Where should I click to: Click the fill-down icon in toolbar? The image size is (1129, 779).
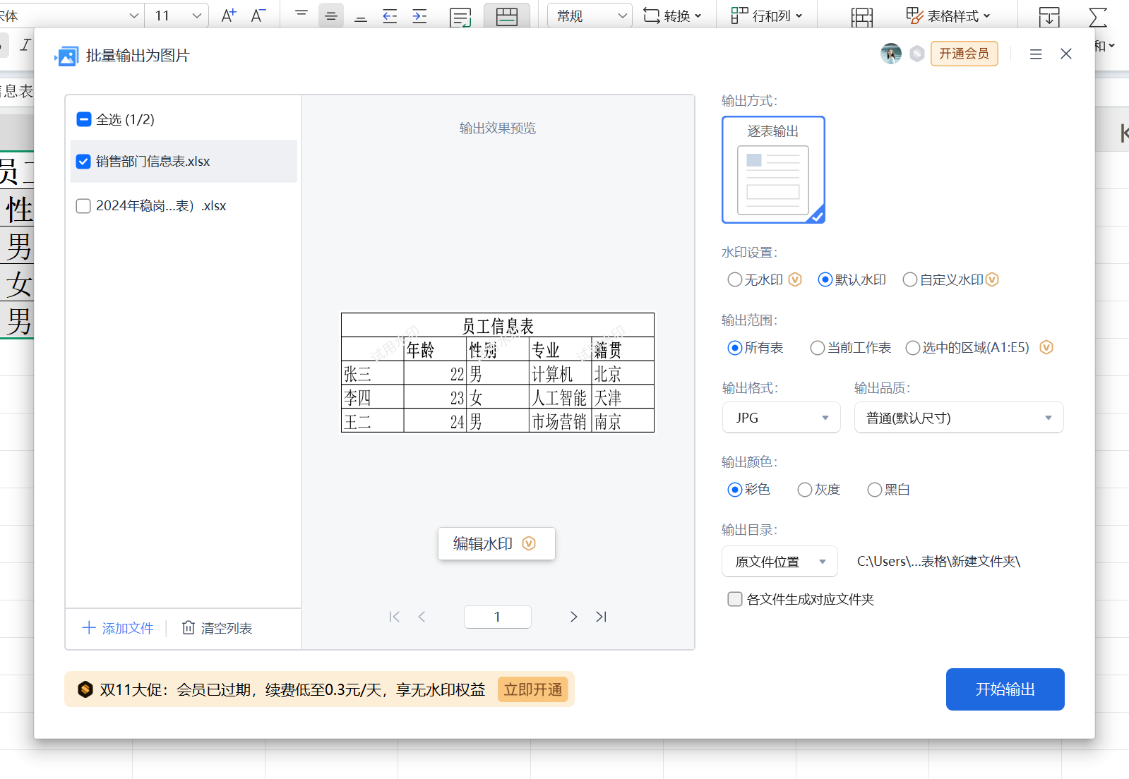[x=1049, y=17]
